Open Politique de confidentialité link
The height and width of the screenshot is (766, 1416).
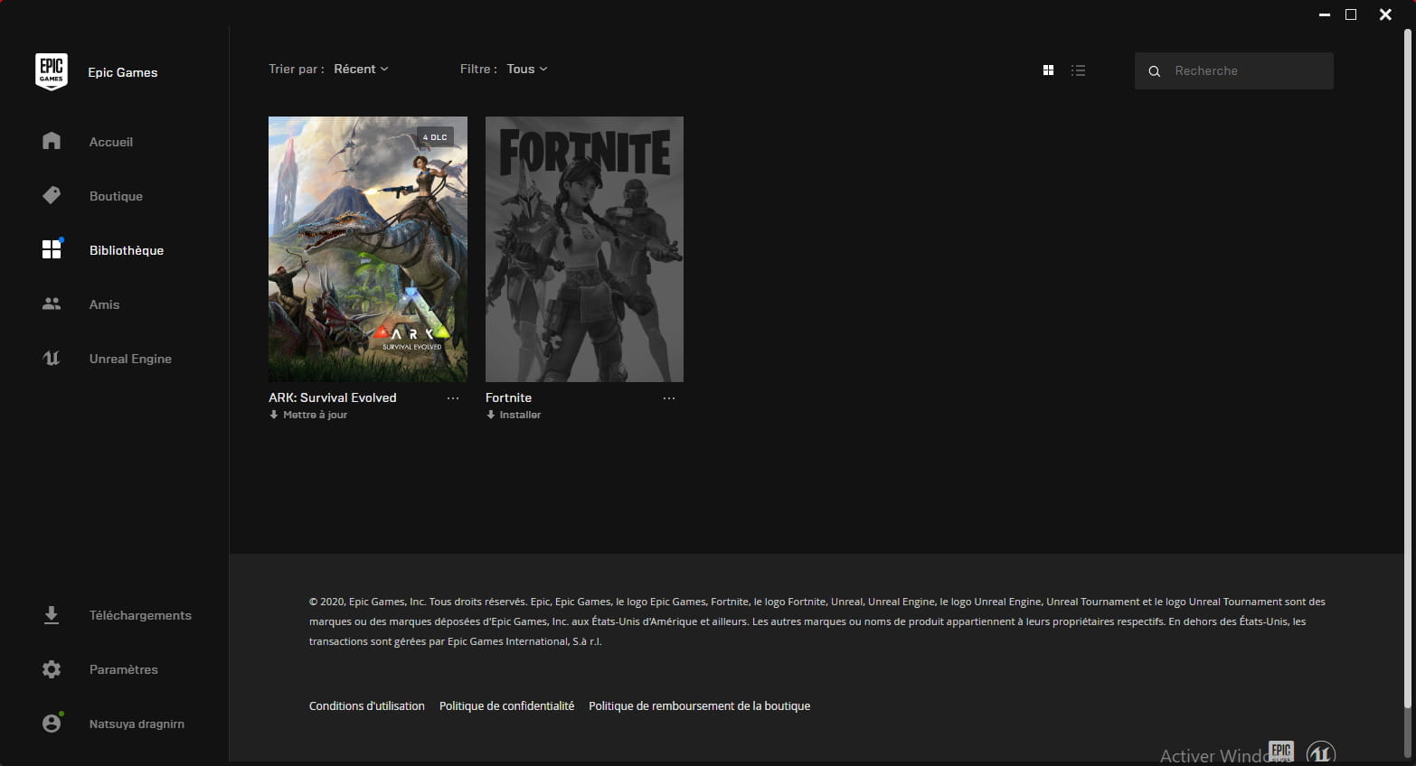(506, 705)
